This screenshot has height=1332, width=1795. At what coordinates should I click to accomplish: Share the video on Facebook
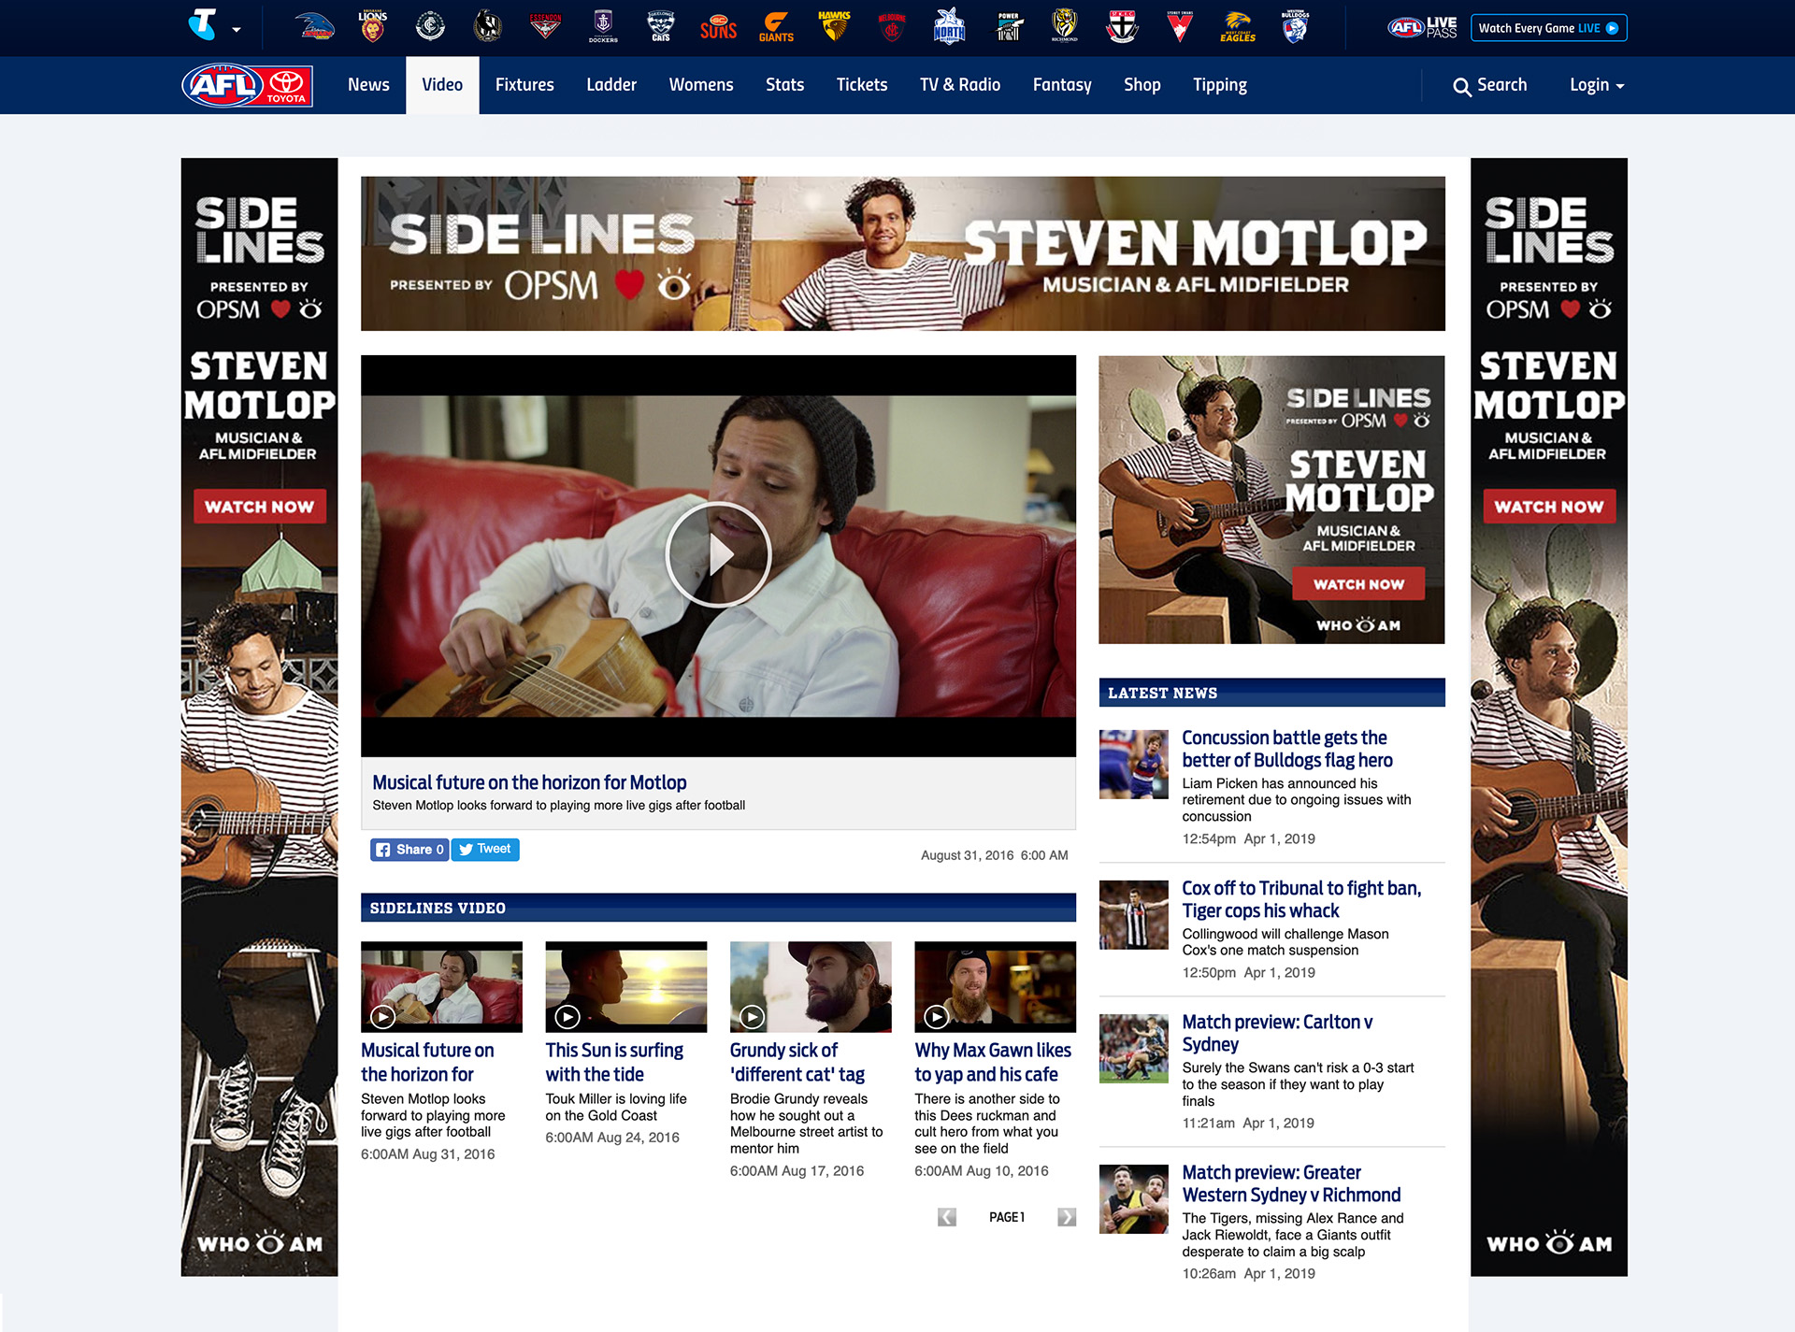tap(409, 850)
